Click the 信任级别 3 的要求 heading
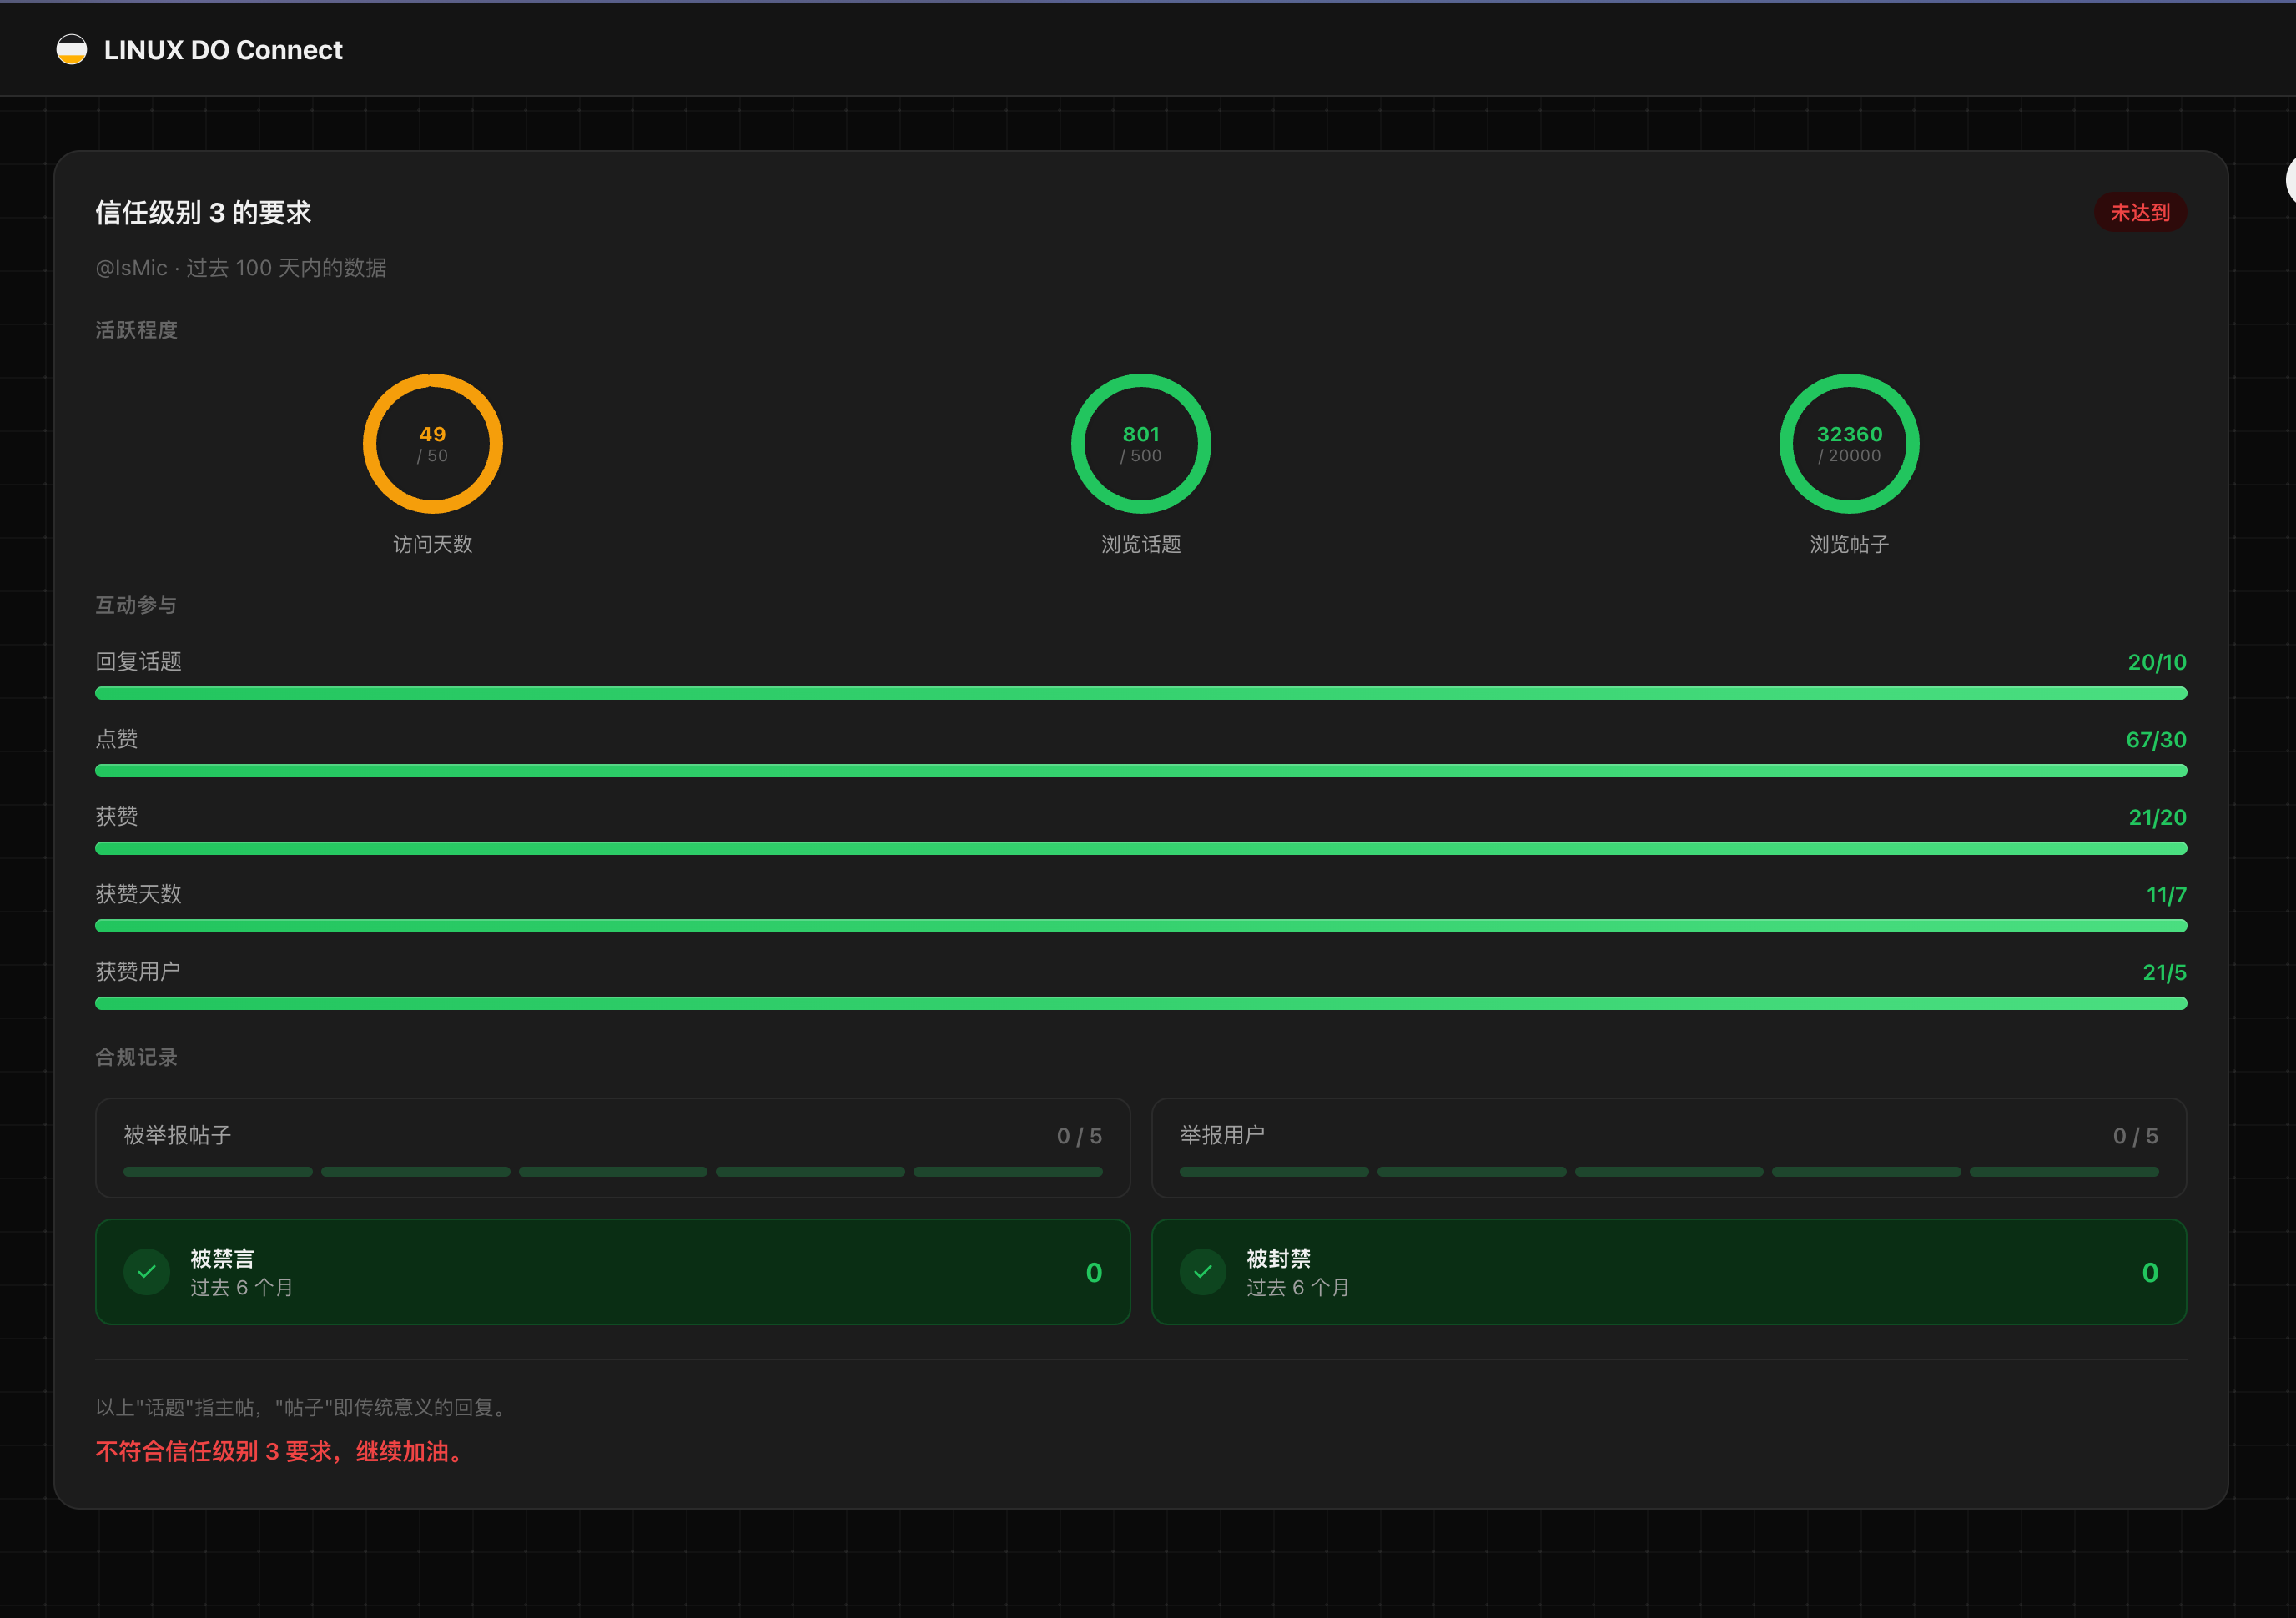Image resolution: width=2296 pixels, height=1618 pixels. point(203,213)
